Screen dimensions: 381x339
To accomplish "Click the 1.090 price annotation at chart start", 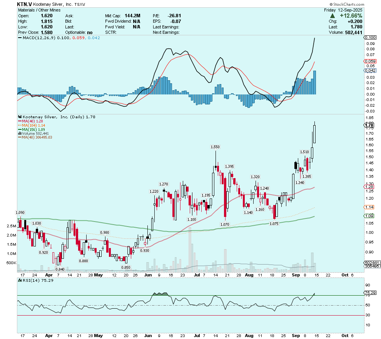I will (x=20, y=213).
